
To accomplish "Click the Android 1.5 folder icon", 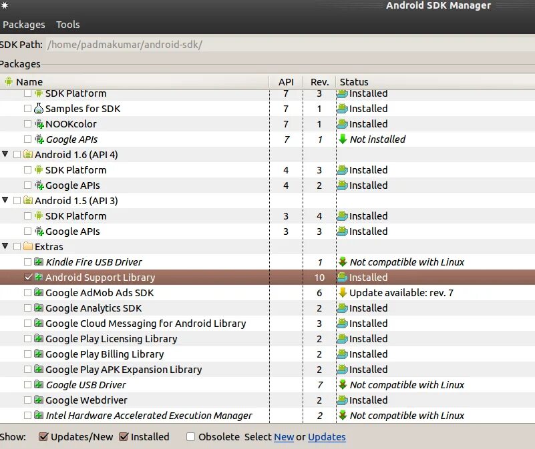I will (x=28, y=200).
